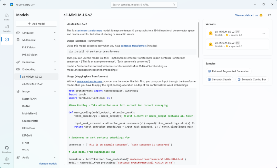Viewport: 277px width, 168px height.
Task: Click the search samples, models & APIs field
Action: [x=142, y=5]
